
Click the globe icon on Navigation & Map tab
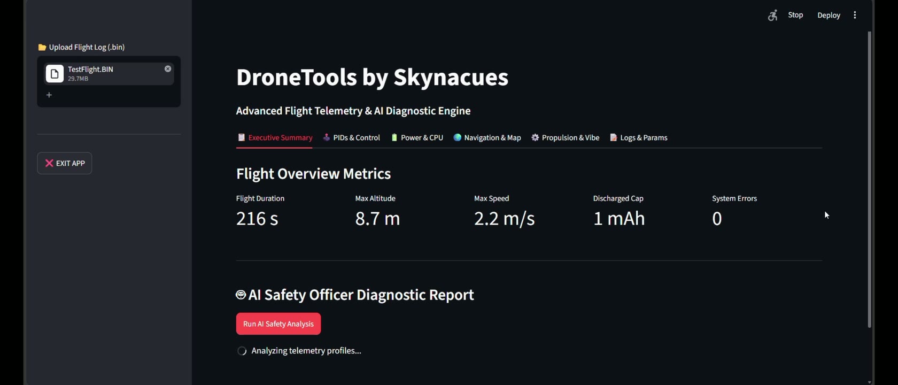[x=458, y=137]
